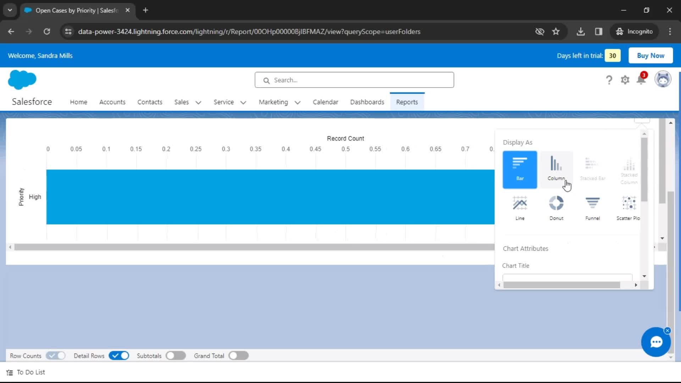
Task: Click the Incognito profile button
Action: (634, 31)
